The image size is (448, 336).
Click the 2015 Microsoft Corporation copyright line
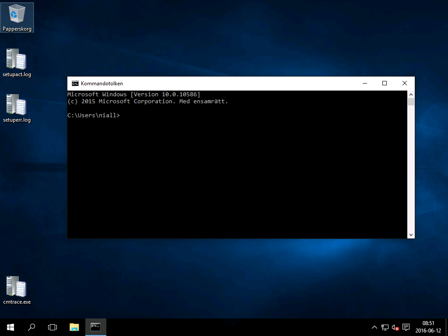148,101
